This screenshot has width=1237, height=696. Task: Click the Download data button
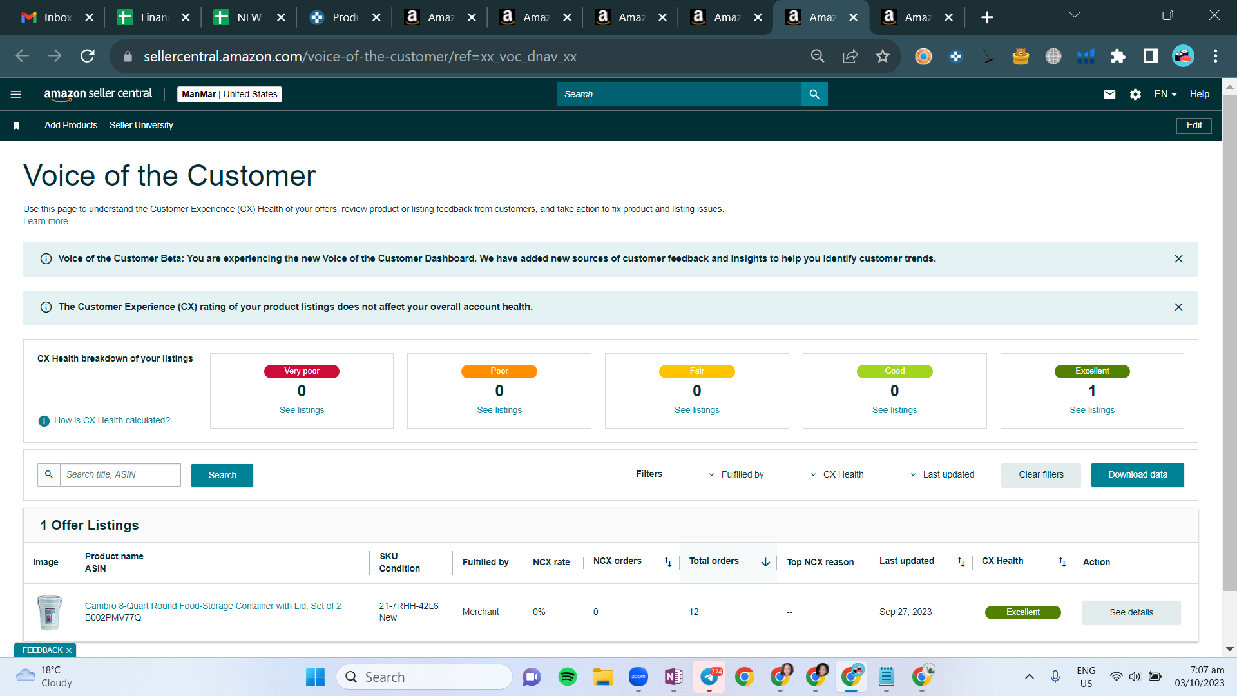(x=1138, y=475)
